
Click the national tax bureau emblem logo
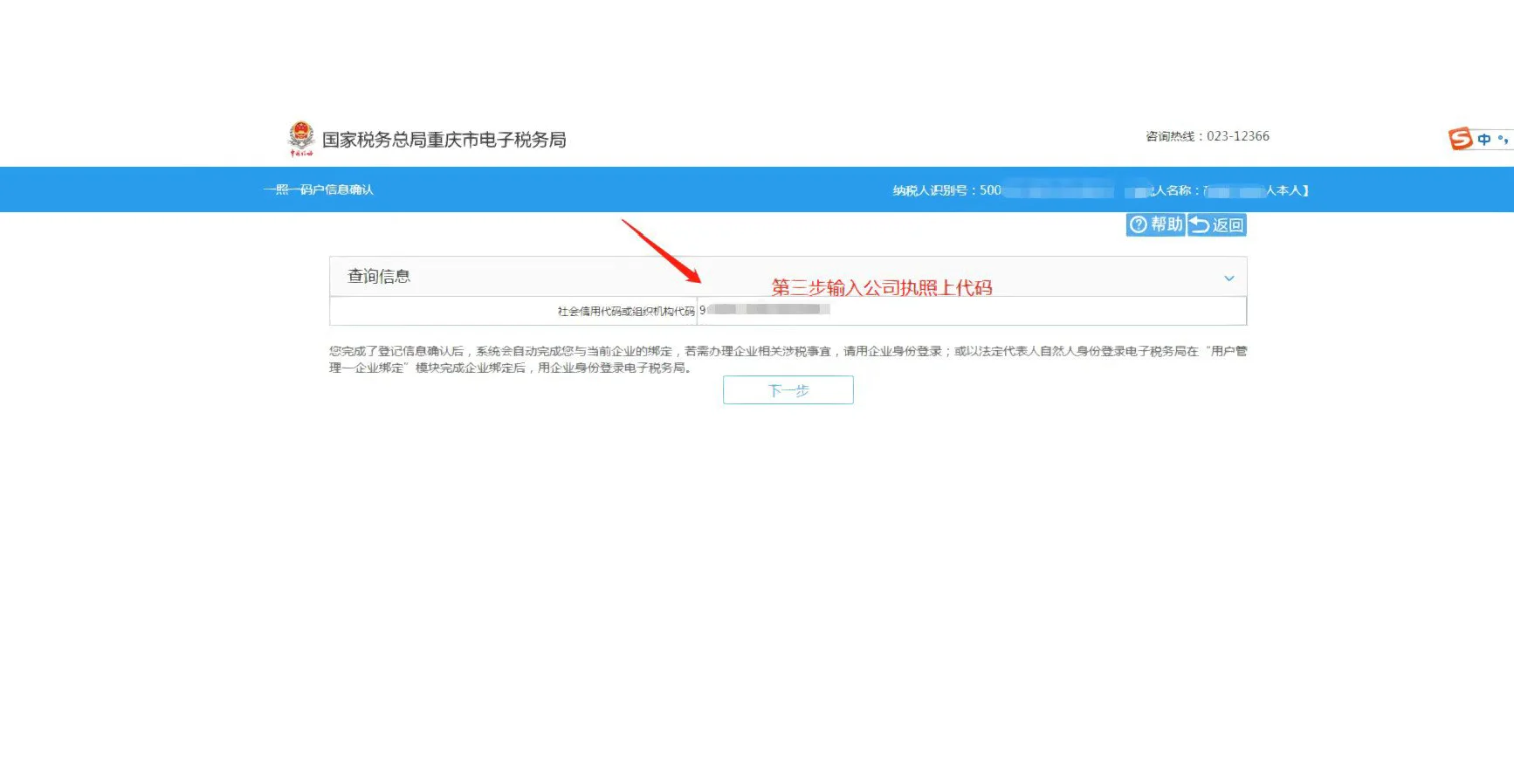(301, 138)
